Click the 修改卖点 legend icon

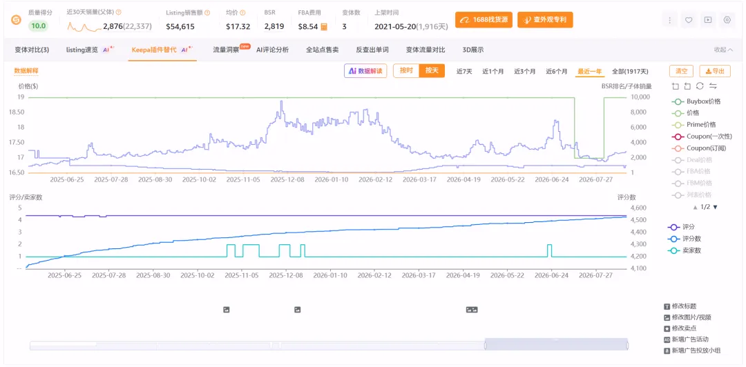667,328
